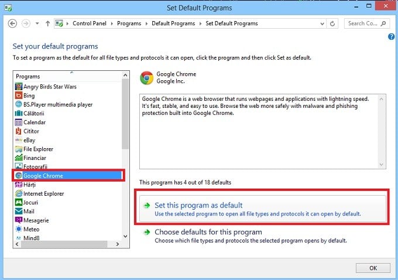398x280 pixels.
Task: Click the Calendar program icon
Action: point(19,122)
